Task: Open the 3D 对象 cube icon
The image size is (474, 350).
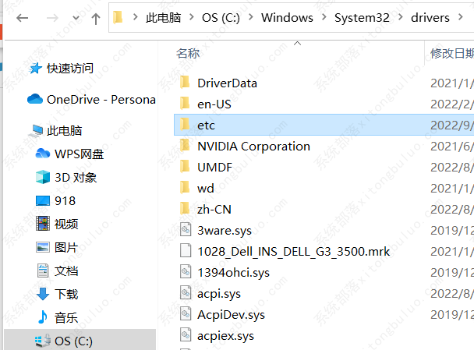Action: (43, 177)
